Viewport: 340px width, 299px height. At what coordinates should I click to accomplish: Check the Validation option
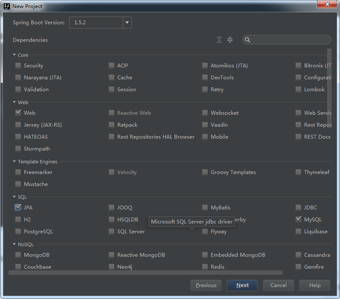click(x=18, y=89)
